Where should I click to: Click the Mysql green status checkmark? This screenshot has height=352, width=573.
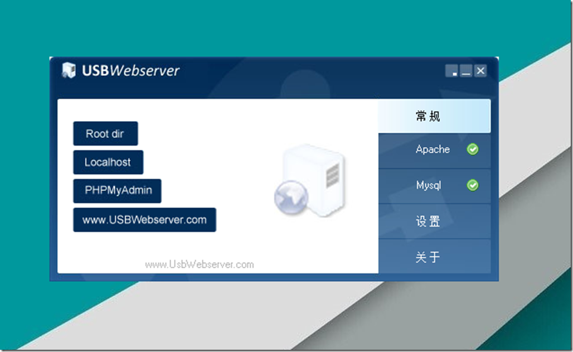tap(473, 185)
